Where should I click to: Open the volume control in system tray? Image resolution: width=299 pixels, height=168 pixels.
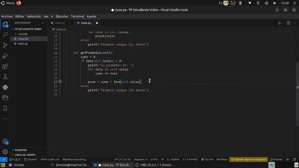tap(275, 3)
